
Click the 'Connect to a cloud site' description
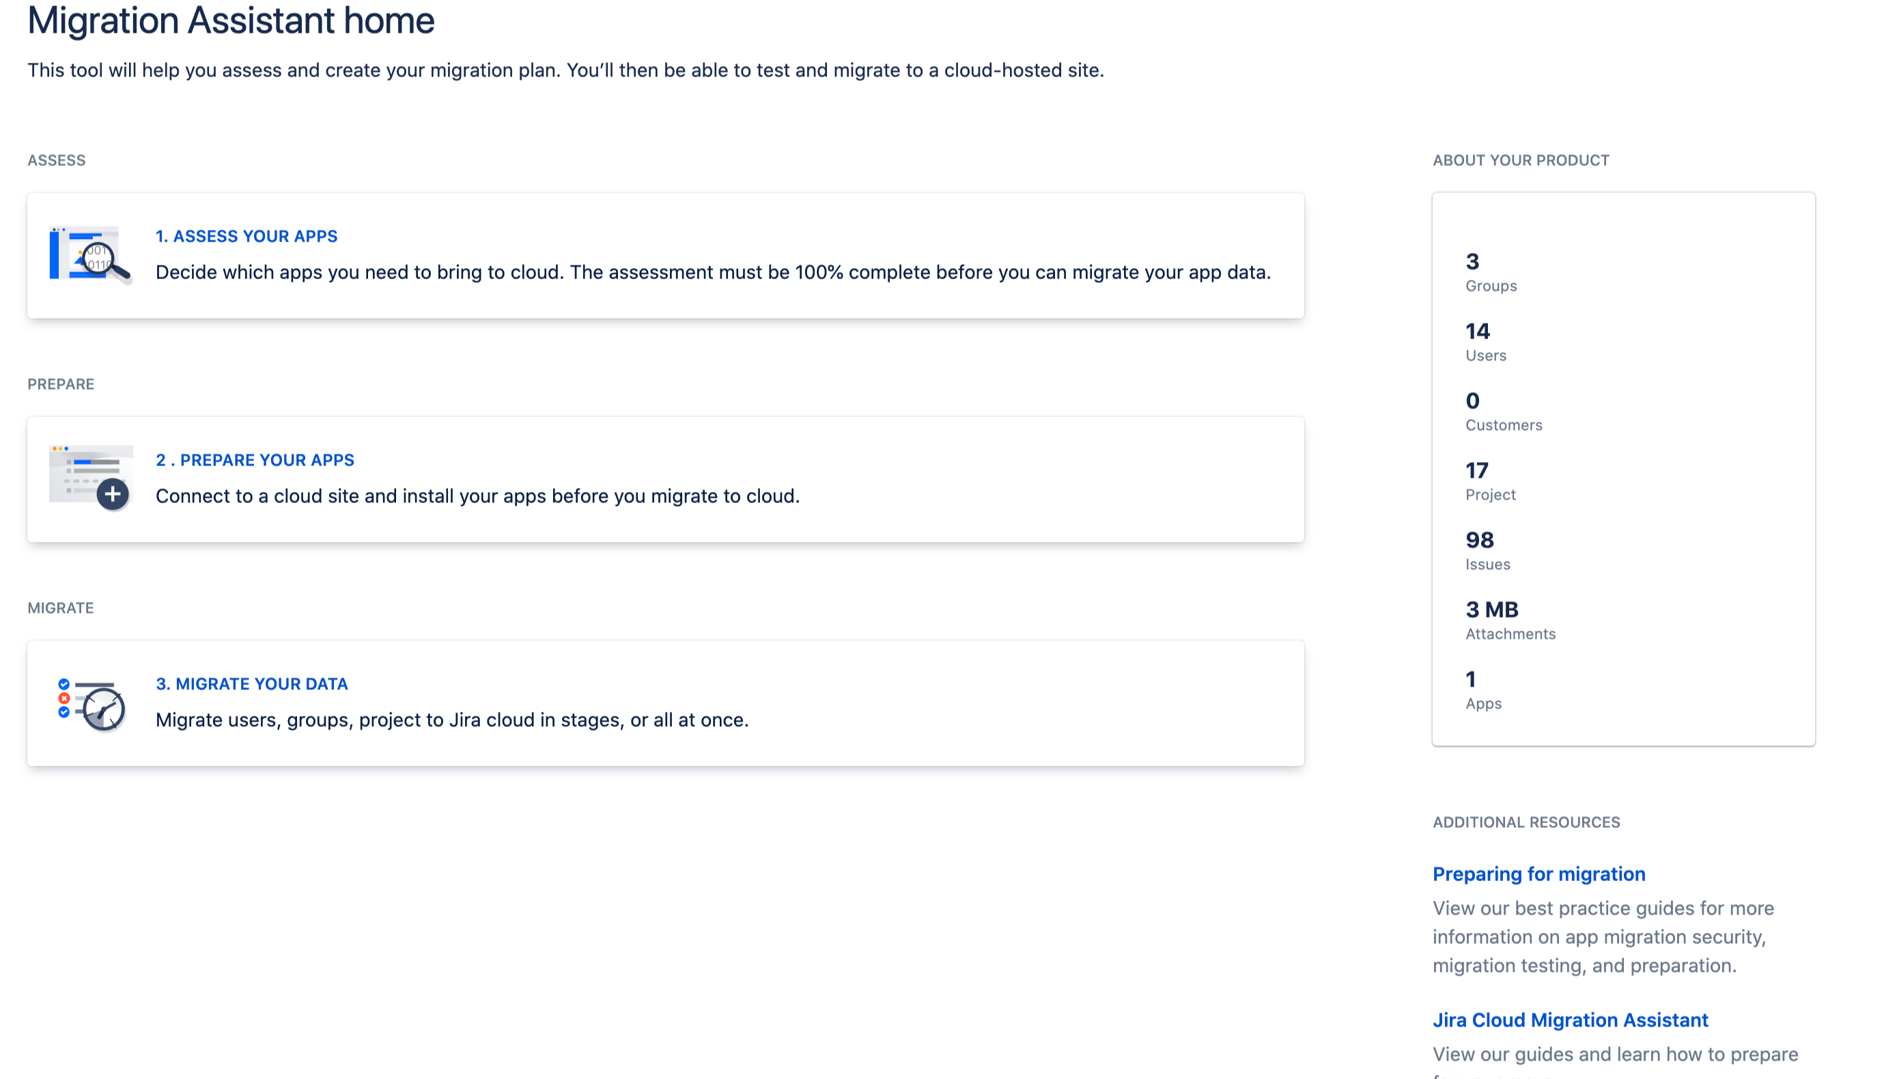pos(477,497)
